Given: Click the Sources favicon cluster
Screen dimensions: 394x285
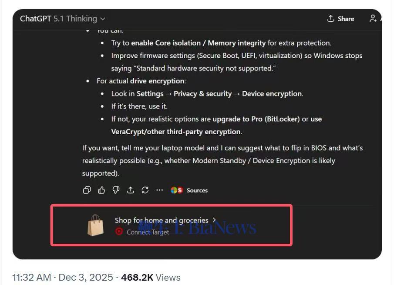Looking at the screenshot, I should pyautogui.click(x=177, y=190).
